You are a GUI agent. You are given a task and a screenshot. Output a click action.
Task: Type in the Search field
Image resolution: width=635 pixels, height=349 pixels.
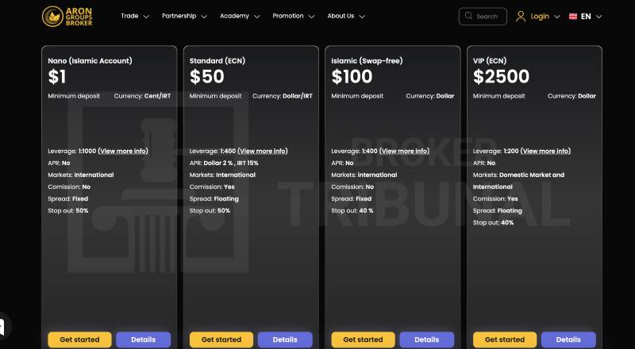click(x=487, y=16)
